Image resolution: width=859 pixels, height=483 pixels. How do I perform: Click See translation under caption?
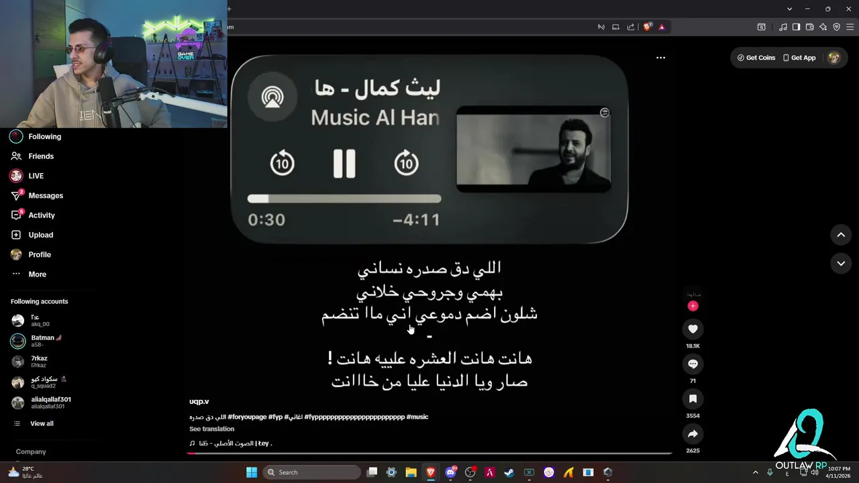point(211,429)
